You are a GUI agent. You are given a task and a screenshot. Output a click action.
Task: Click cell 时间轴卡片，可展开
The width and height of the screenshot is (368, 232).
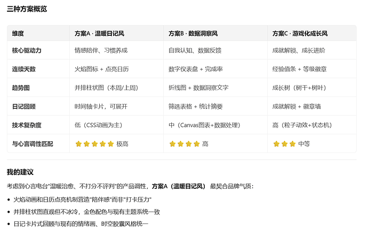[x=101, y=107]
